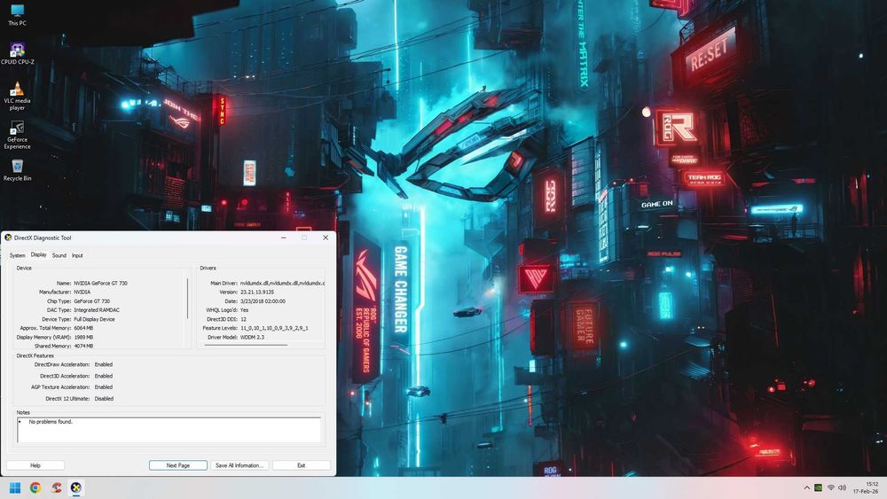Close the DirectX Diagnostic Tool window
Screen dimensions: 887x499
[326, 238]
